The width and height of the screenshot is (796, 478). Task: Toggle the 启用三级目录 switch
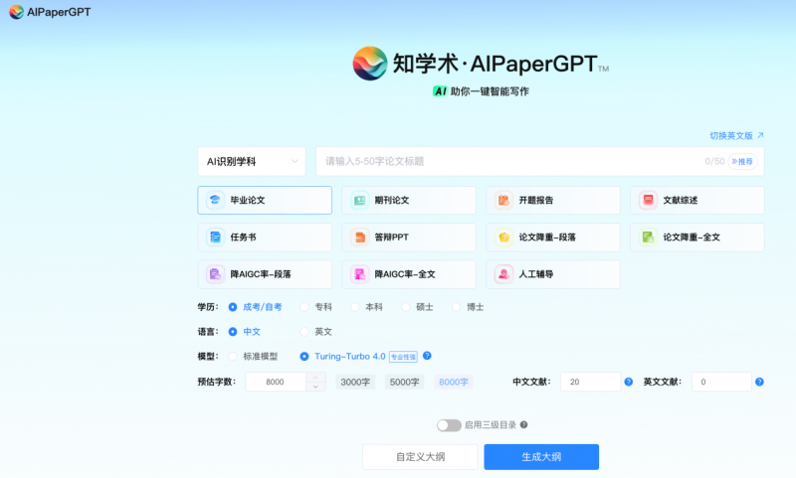(x=449, y=425)
